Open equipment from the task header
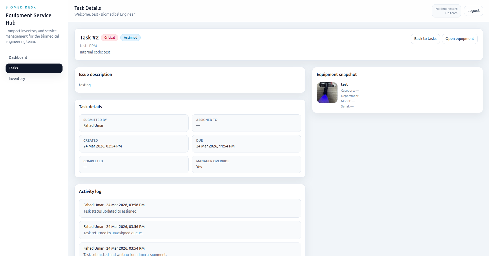The height and width of the screenshot is (256, 489). 460,39
